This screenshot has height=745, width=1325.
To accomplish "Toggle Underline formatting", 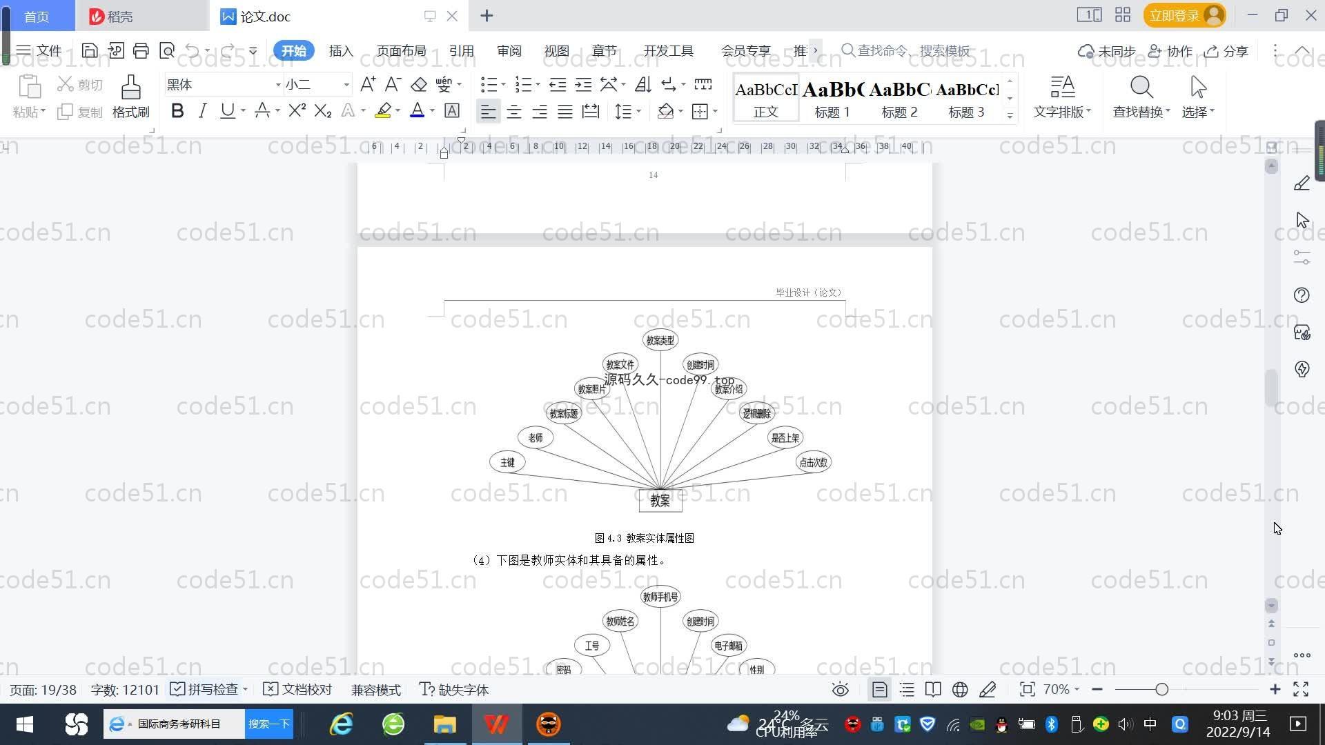I will pyautogui.click(x=227, y=110).
